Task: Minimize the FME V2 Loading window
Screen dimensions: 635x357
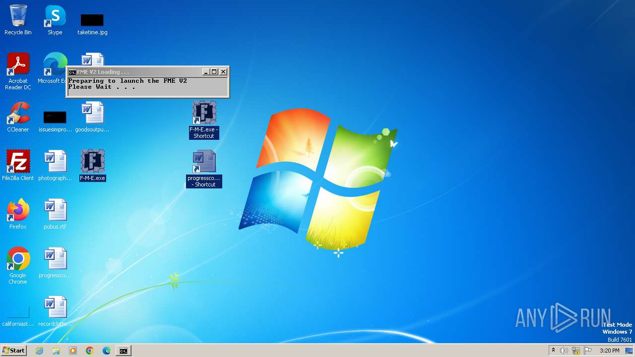Action: pyautogui.click(x=206, y=72)
